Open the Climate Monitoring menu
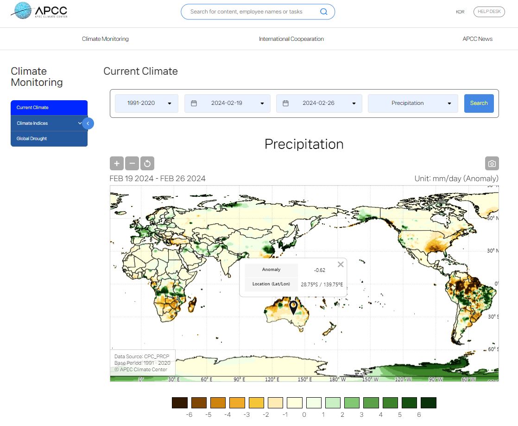Image resolution: width=518 pixels, height=426 pixels. coord(105,39)
